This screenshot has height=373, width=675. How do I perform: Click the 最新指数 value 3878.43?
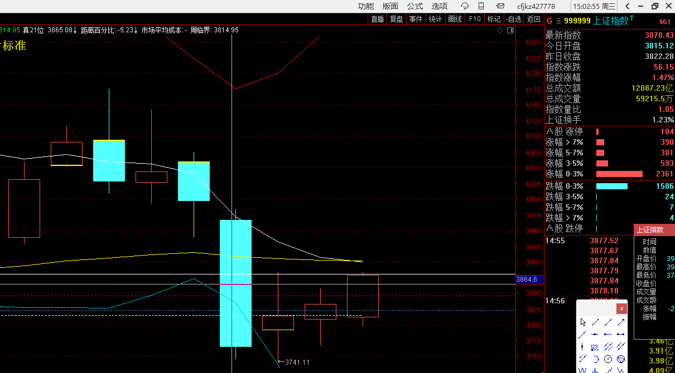click(x=659, y=35)
